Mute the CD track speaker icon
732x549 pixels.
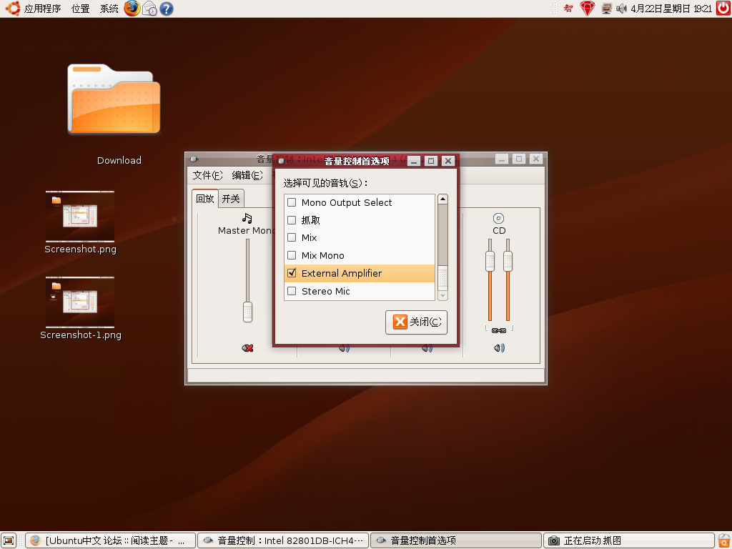[x=499, y=348]
